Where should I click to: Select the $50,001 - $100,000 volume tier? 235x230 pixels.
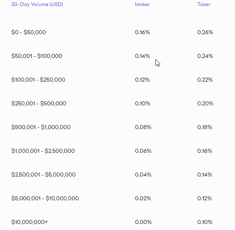point(37,56)
